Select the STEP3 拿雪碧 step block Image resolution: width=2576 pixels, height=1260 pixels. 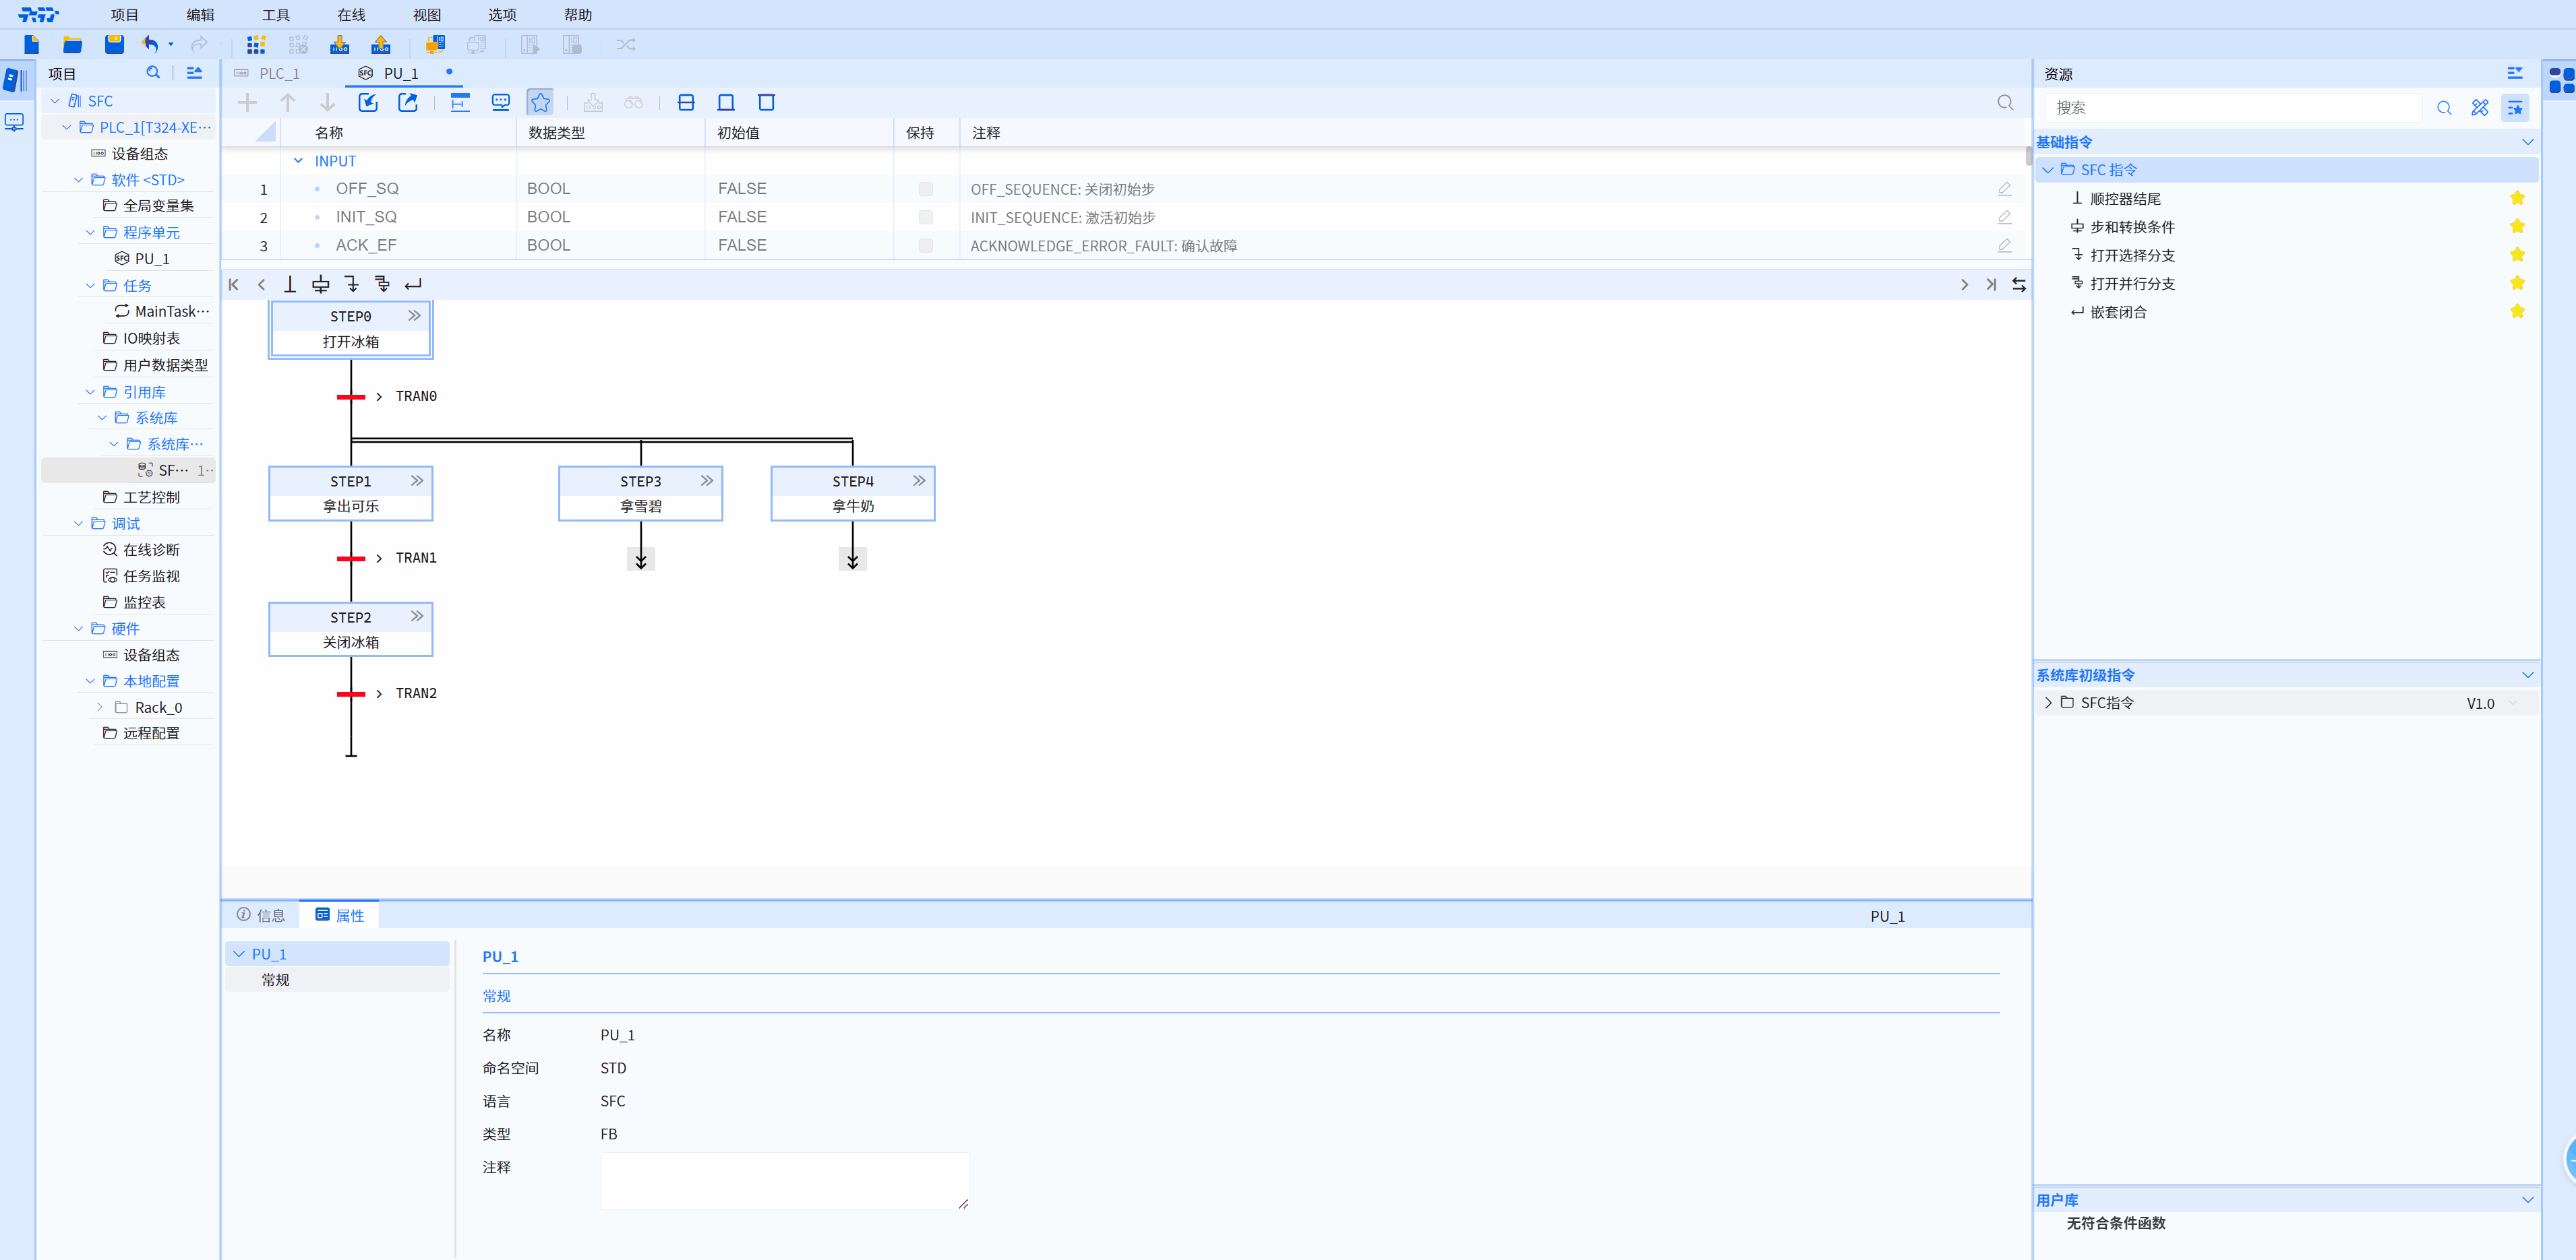pyautogui.click(x=640, y=494)
